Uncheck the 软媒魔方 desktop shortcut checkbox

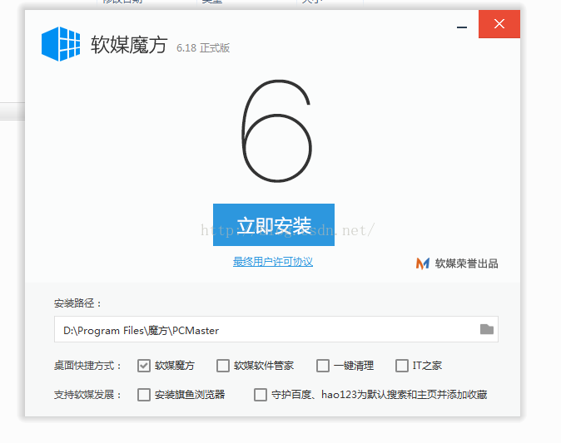(144, 366)
